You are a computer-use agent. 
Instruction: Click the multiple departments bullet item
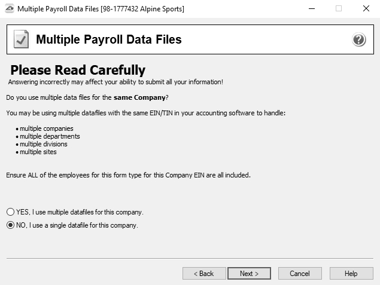(50, 136)
